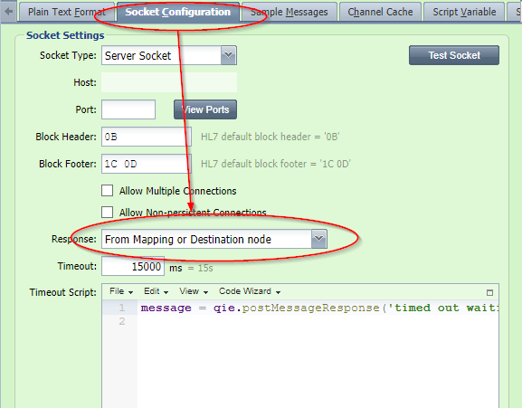Open the Script Variable tab
Screen dimensions: 522x408
click(464, 12)
